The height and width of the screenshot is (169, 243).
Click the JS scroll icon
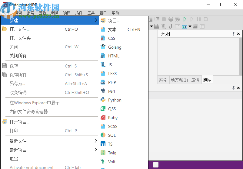coord(103,64)
